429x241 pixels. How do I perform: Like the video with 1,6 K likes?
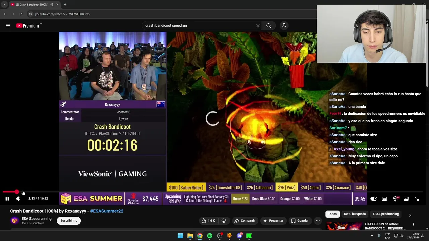point(208,221)
